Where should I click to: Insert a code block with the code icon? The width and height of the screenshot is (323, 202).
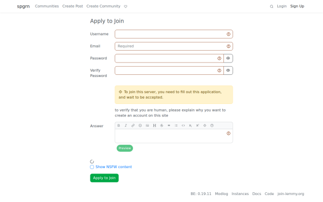[183, 126]
